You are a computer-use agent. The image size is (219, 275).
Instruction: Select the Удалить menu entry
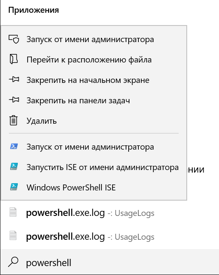coord(94,120)
